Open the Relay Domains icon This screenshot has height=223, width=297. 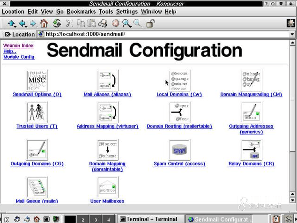coord(252,149)
